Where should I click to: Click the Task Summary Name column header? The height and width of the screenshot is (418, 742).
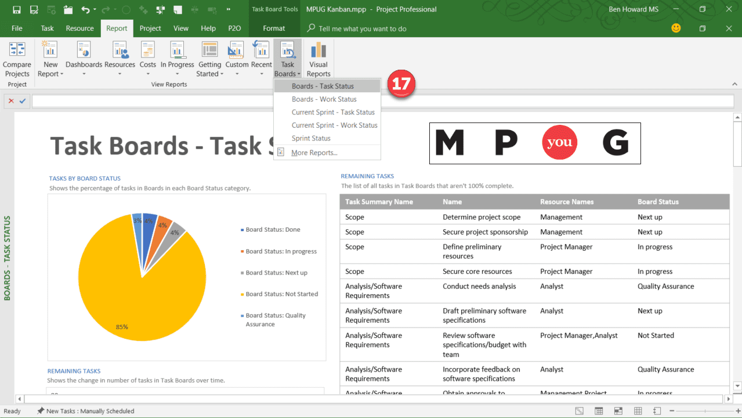coord(379,202)
